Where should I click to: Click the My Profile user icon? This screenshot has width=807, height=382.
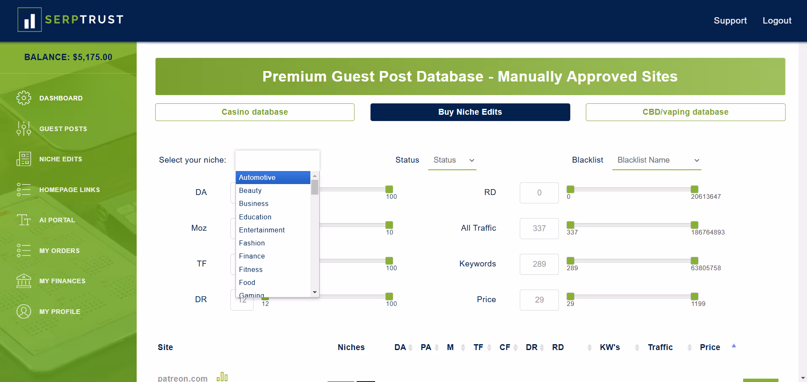point(24,311)
